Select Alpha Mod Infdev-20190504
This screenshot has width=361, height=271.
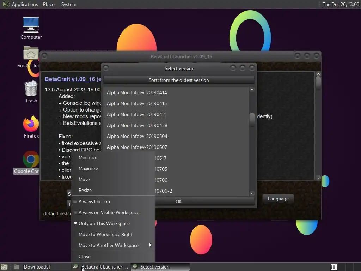pyautogui.click(x=176, y=137)
